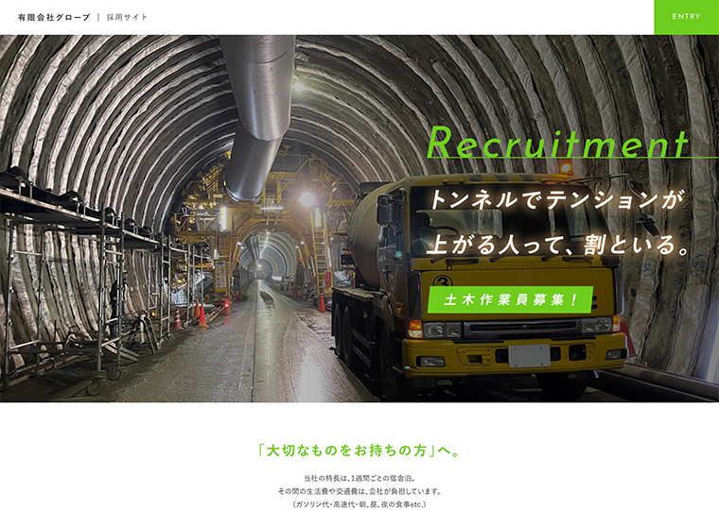Click the green ENTRY button
The height and width of the screenshot is (510, 719).
point(686,17)
